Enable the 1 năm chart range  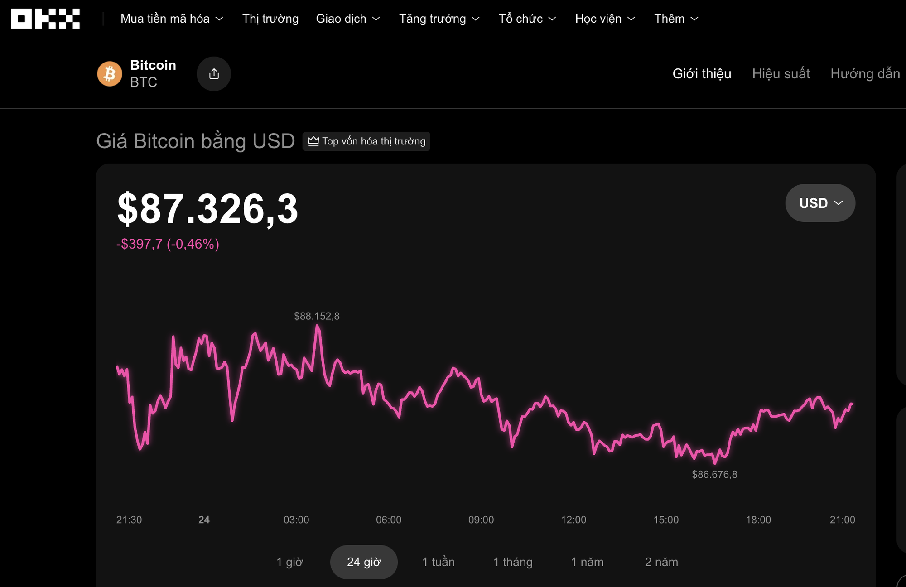(588, 562)
